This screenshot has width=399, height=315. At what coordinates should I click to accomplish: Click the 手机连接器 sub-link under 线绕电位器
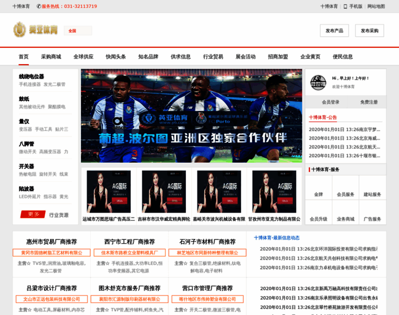[x=30, y=84]
